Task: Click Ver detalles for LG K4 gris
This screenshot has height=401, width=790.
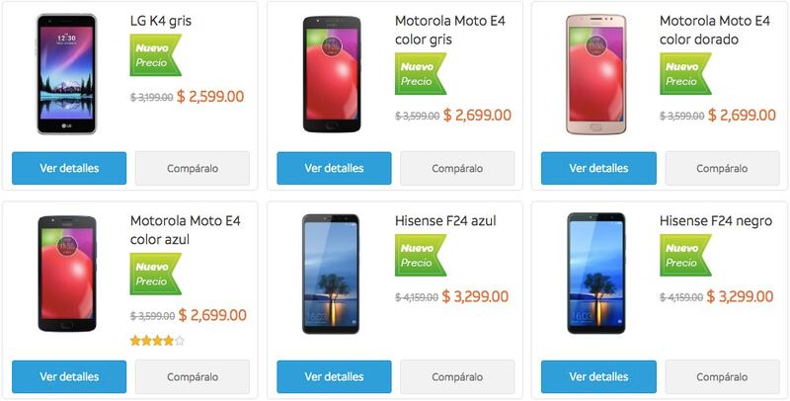Action: point(69,168)
